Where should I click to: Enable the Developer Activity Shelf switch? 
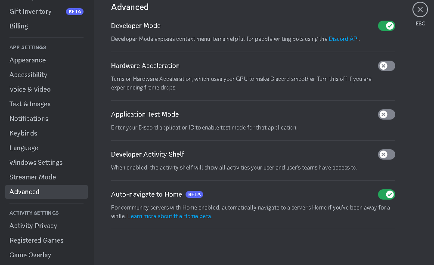click(x=386, y=154)
